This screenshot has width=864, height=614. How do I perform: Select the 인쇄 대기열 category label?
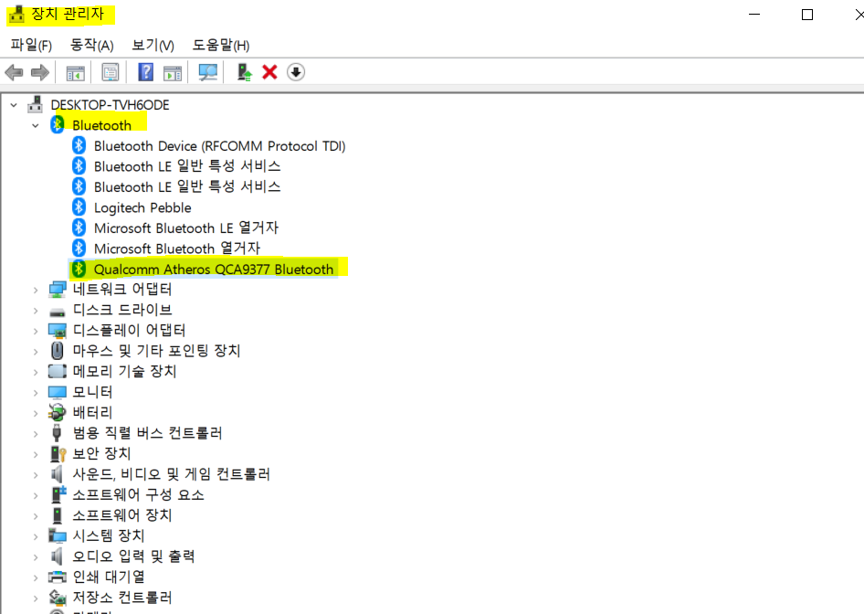pos(109,577)
